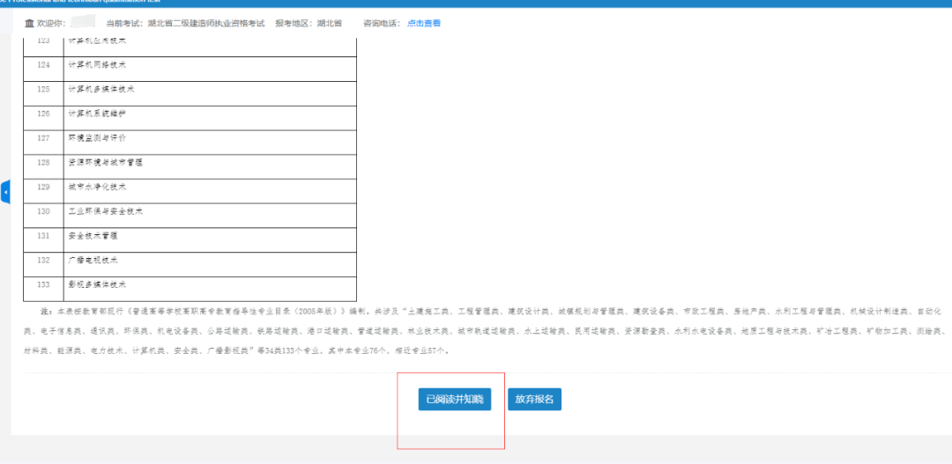Click the 计算机多媒体技术 table cell
The height and width of the screenshot is (464, 952).
tap(210, 93)
